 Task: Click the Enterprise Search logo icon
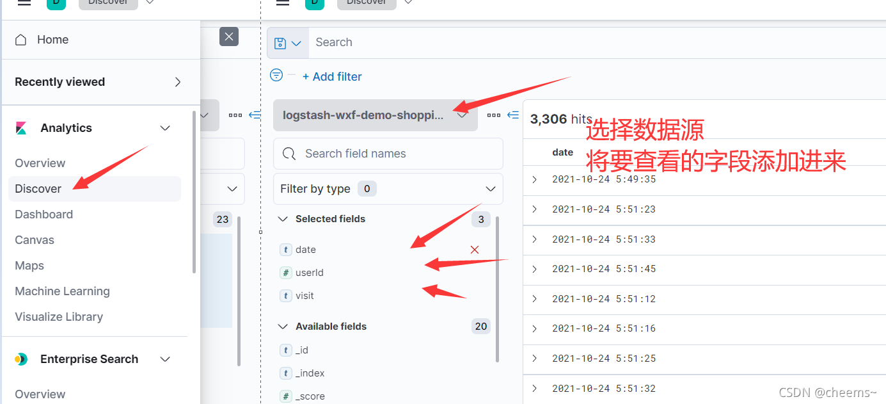click(x=21, y=359)
